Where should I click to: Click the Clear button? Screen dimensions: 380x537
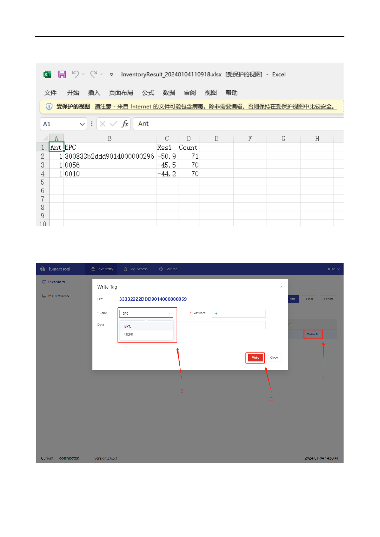pyautogui.click(x=309, y=299)
